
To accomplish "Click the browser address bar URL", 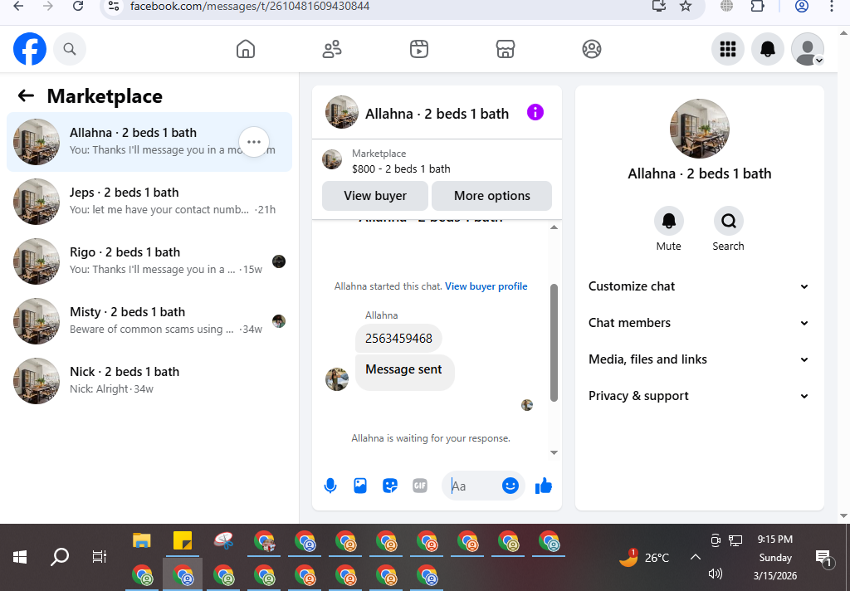I will [250, 7].
